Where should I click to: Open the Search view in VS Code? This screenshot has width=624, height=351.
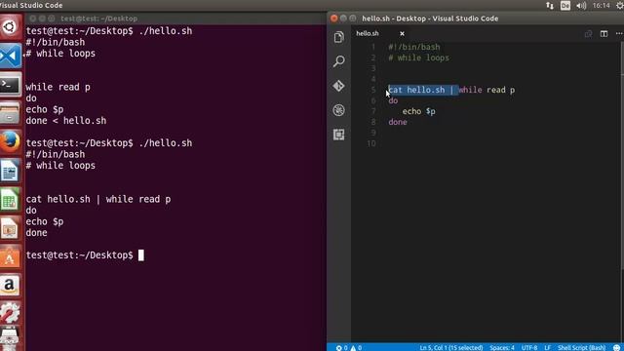click(338, 61)
